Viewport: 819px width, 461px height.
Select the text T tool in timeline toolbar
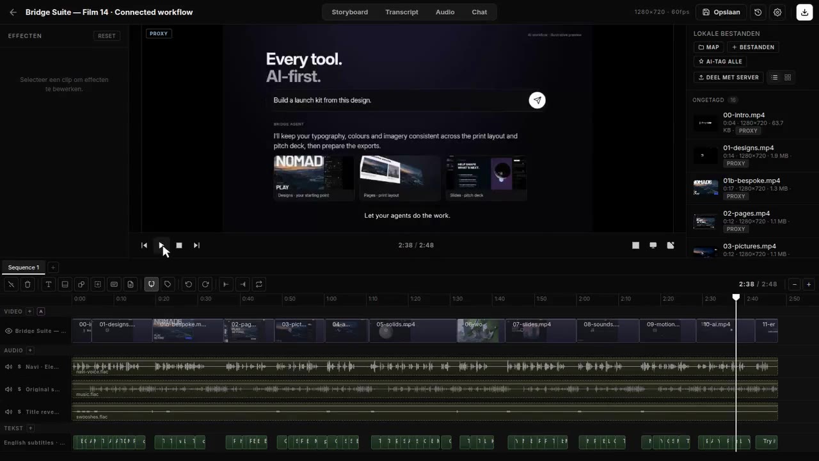click(49, 284)
